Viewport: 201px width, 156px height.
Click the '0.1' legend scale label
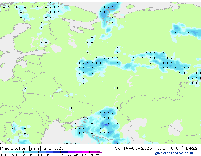(3, 155)
